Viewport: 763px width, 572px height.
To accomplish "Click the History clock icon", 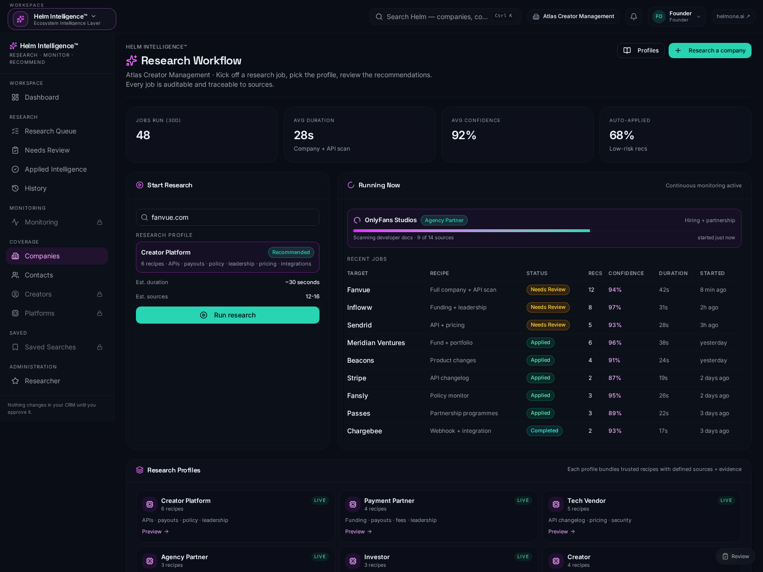I will (15, 188).
